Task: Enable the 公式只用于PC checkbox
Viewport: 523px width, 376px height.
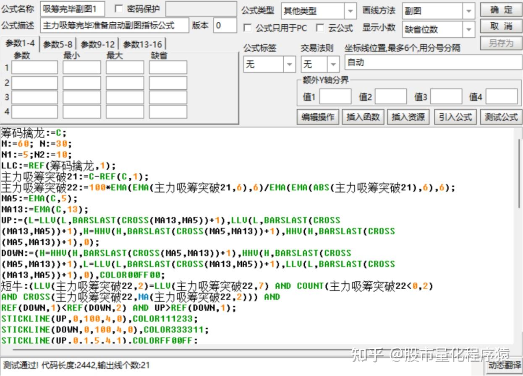Action: [248, 28]
